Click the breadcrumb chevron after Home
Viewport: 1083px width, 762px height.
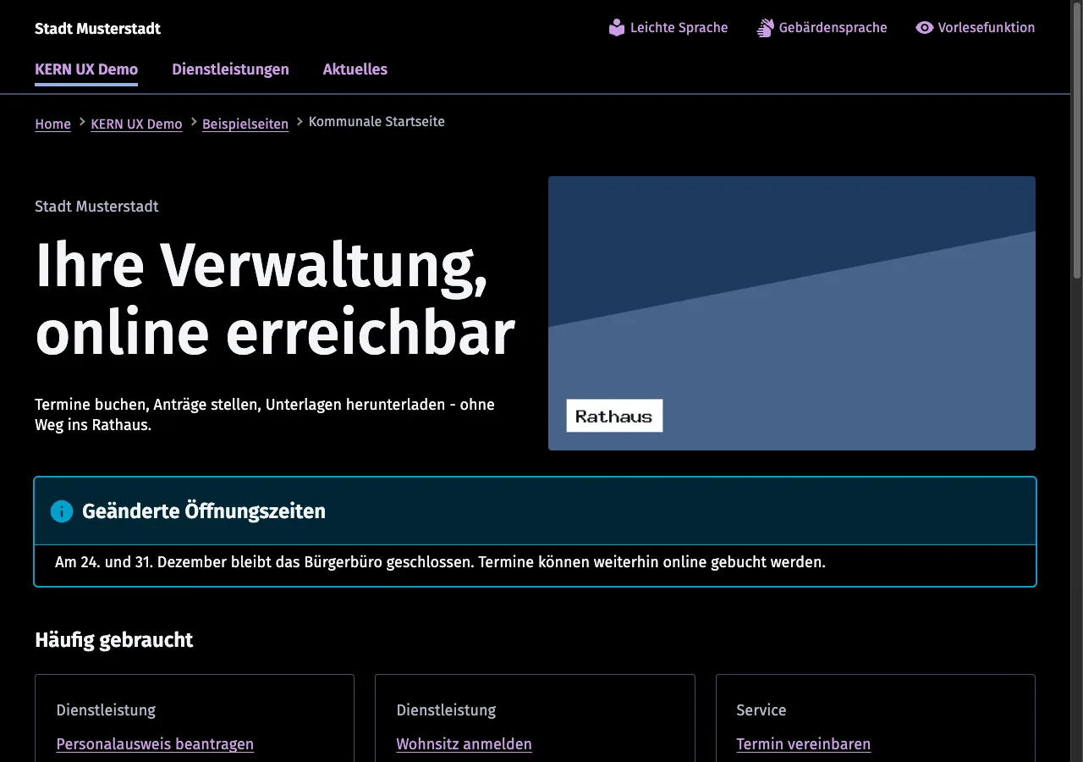[x=82, y=122]
